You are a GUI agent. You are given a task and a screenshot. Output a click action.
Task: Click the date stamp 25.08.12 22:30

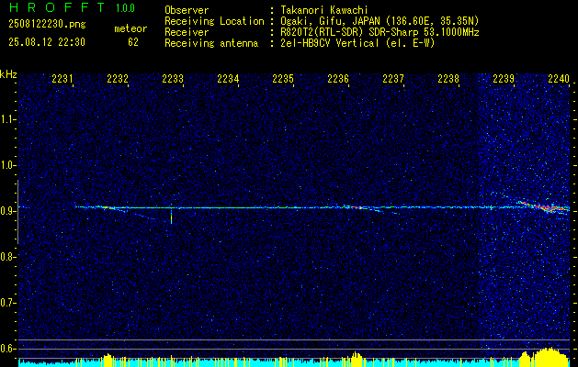click(47, 42)
